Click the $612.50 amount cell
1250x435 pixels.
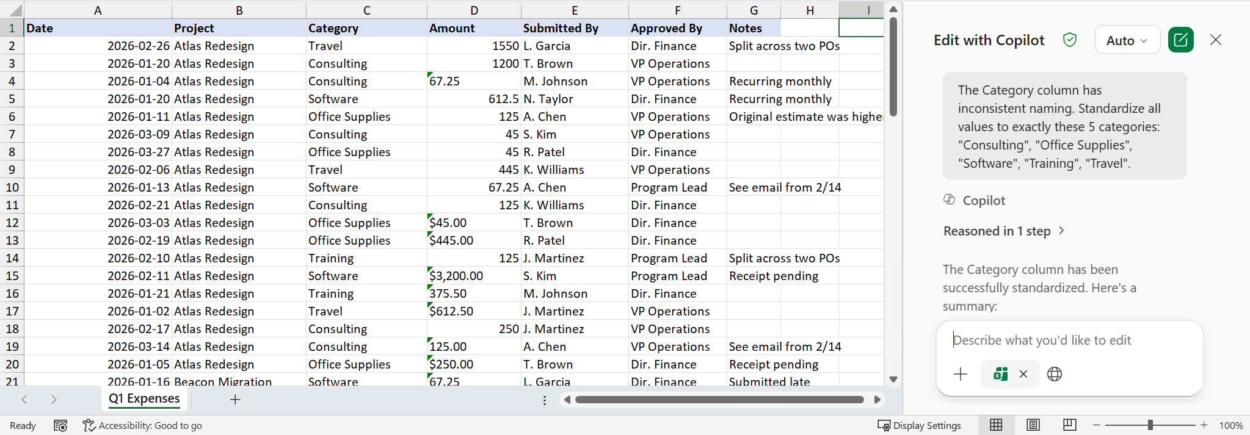tap(474, 311)
